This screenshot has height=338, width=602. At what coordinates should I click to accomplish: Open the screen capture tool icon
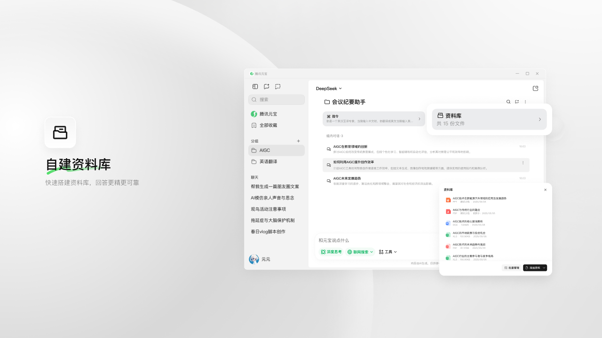(x=277, y=86)
